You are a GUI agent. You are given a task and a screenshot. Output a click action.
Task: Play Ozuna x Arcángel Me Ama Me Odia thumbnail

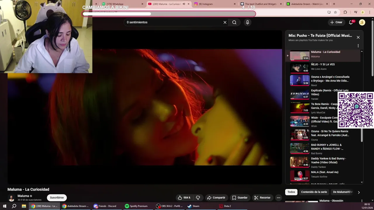299,80
